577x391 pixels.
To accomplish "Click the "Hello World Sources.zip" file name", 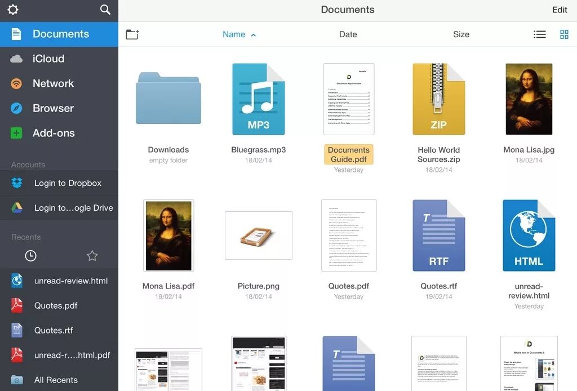I will (438, 154).
